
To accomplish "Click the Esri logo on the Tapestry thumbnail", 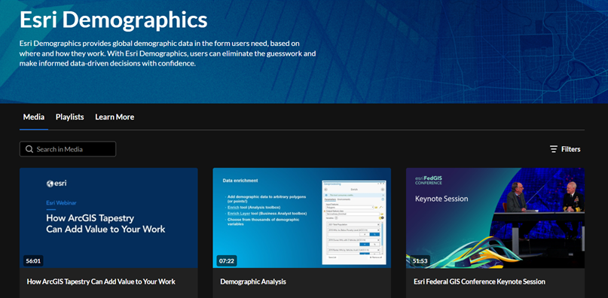I will click(x=57, y=184).
